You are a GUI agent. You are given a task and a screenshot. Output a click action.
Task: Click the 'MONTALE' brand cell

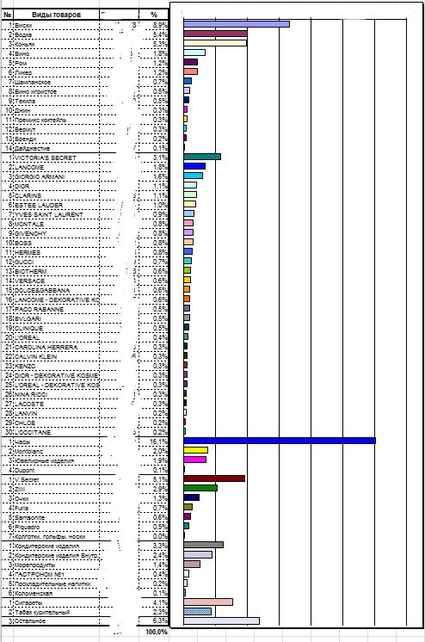[57, 224]
